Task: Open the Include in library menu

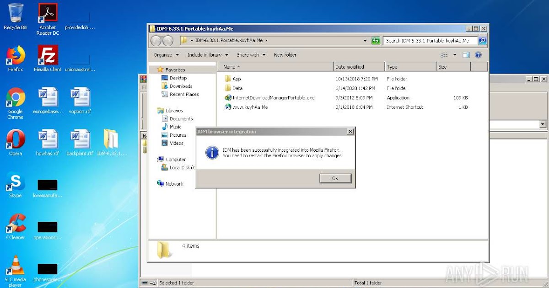Action: [x=208, y=55]
